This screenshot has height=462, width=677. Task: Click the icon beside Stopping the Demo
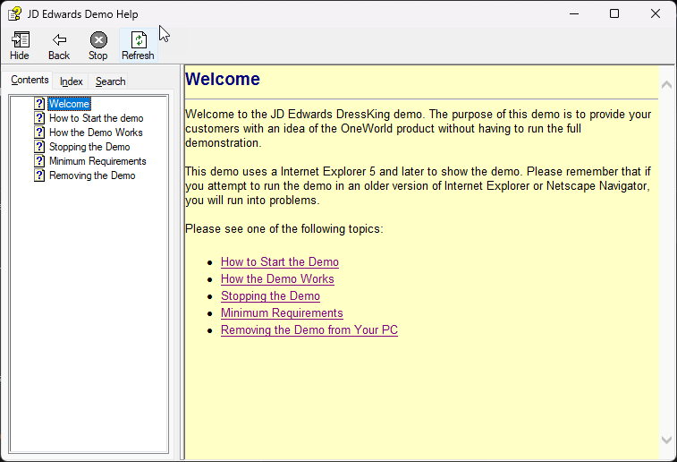(x=39, y=147)
